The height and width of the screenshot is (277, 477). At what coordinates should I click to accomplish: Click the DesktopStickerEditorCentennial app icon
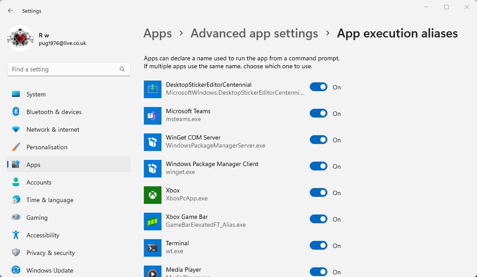(x=153, y=89)
